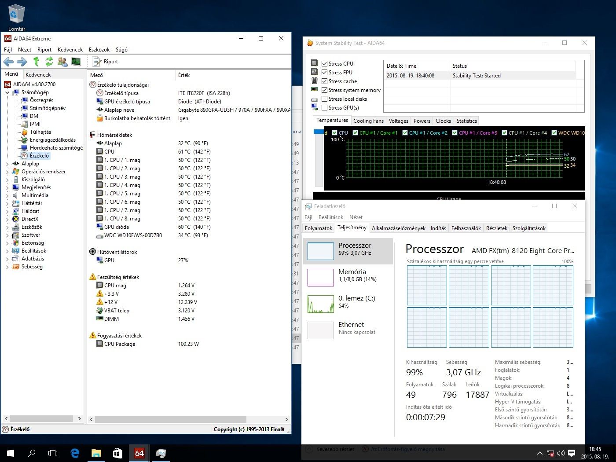Click the Start button on the taskbar

point(11,453)
